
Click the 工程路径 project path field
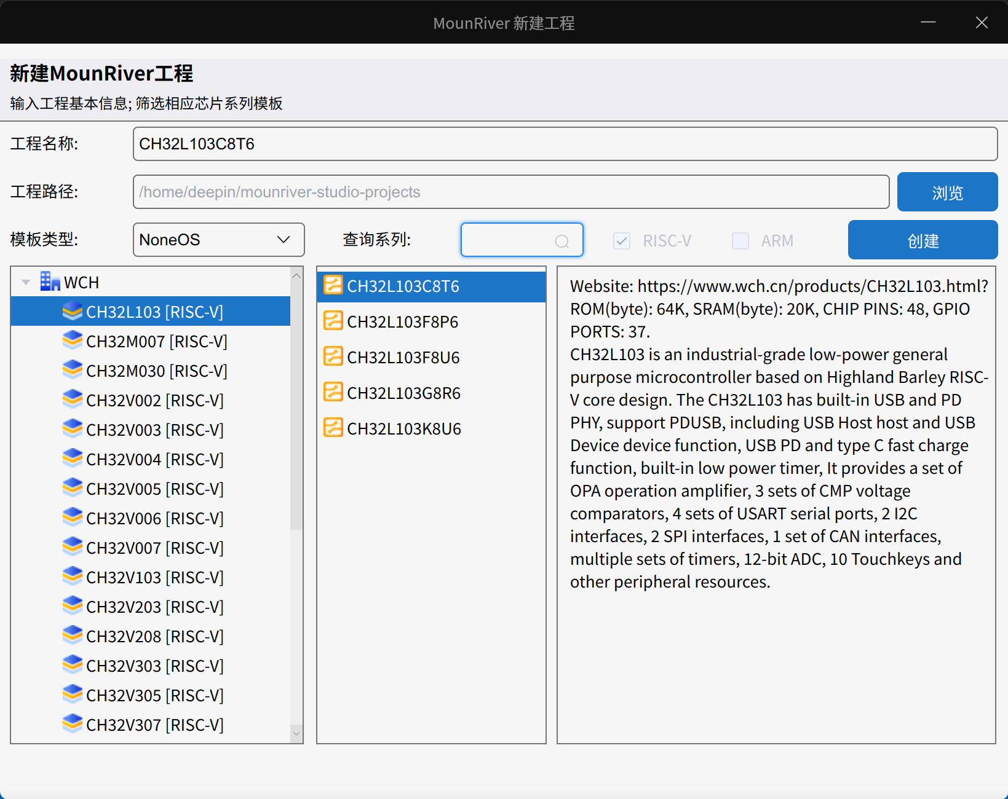[x=511, y=192]
